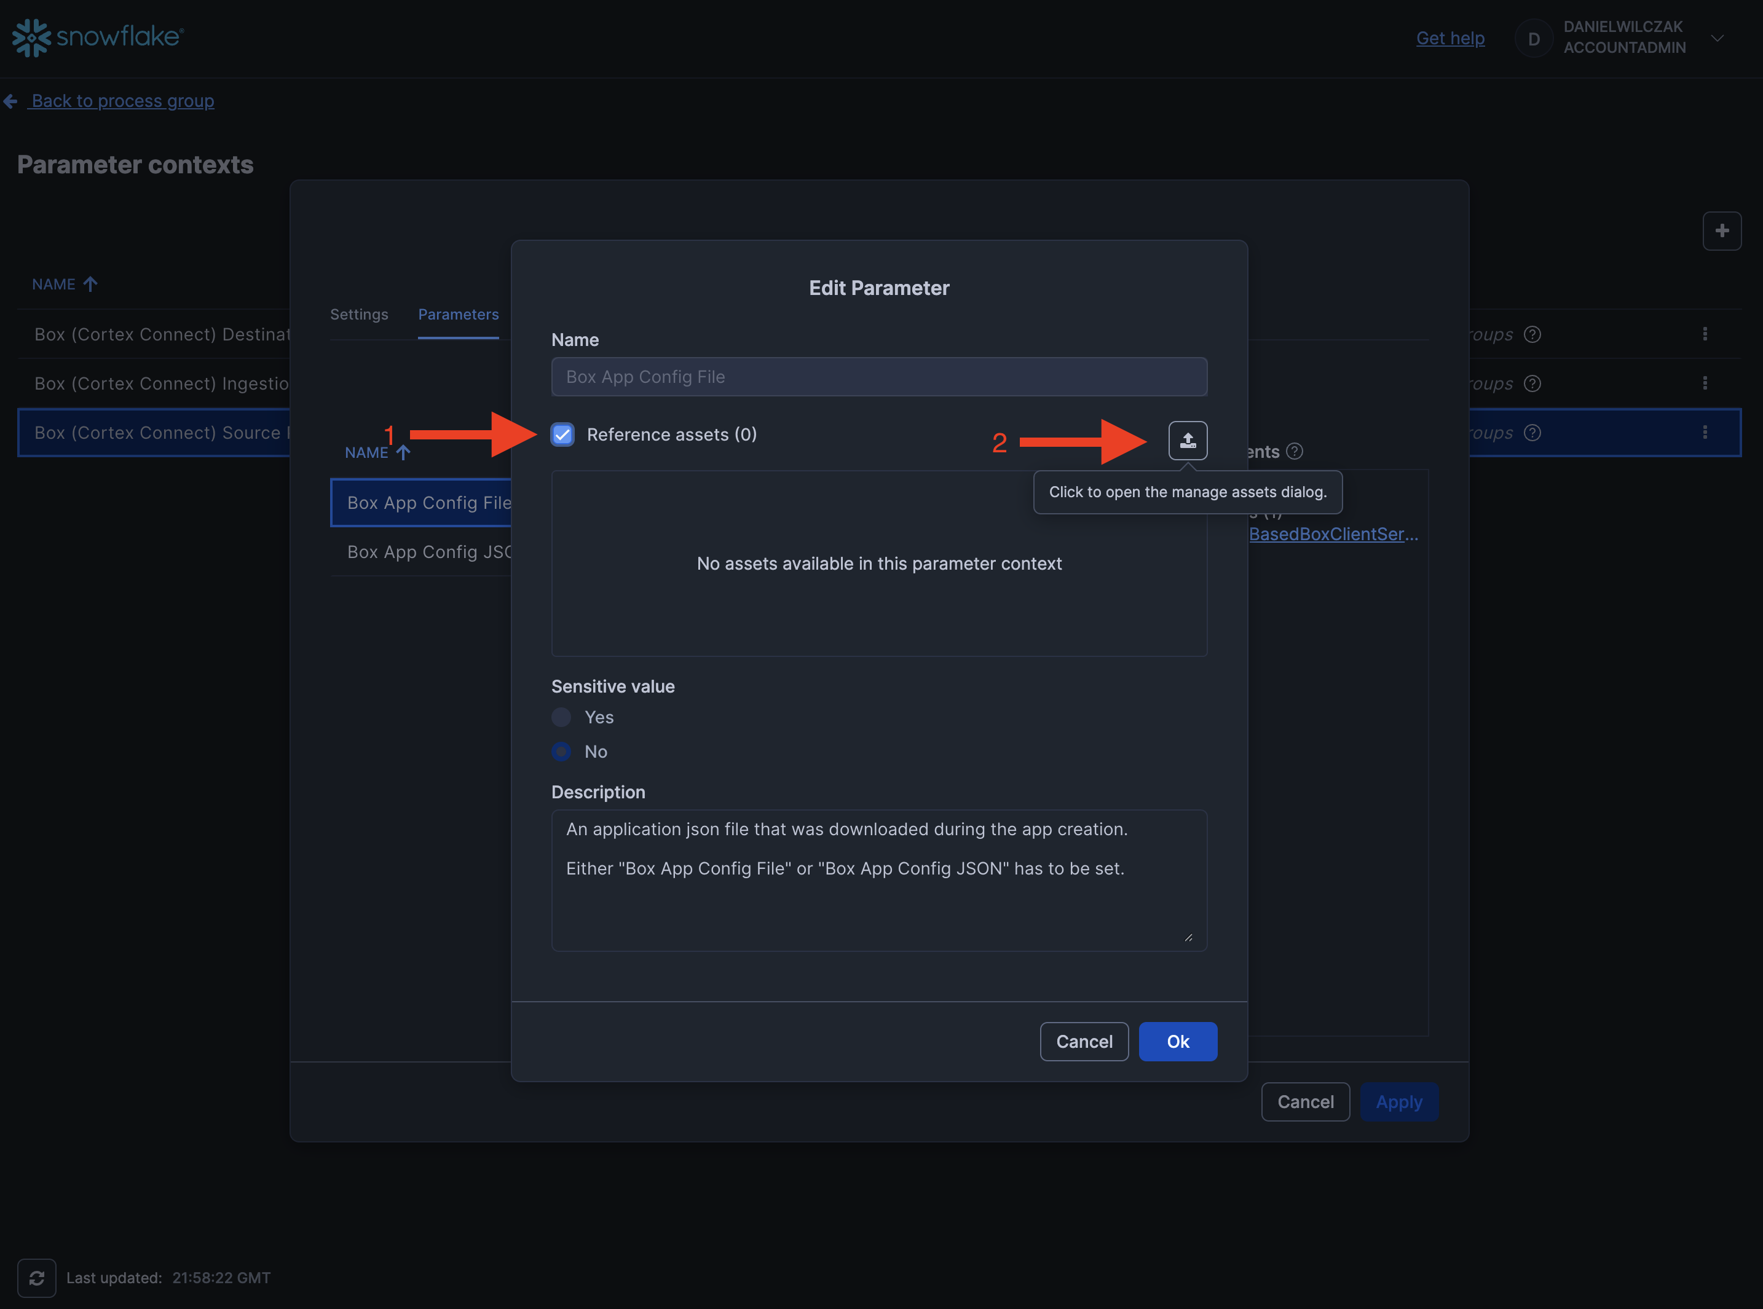Image resolution: width=1763 pixels, height=1309 pixels.
Task: Click the Snowflake logo
Action: coord(98,37)
